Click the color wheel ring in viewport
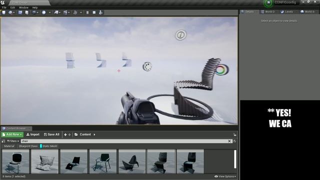The width and height of the screenshot is (320, 180). pyautogui.click(x=221, y=69)
